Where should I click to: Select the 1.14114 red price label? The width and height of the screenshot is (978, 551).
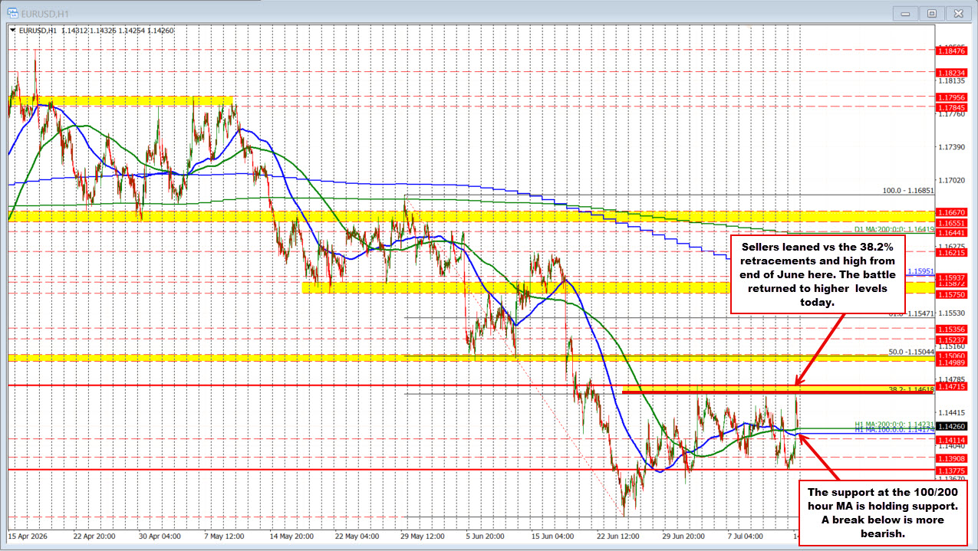[x=951, y=439]
